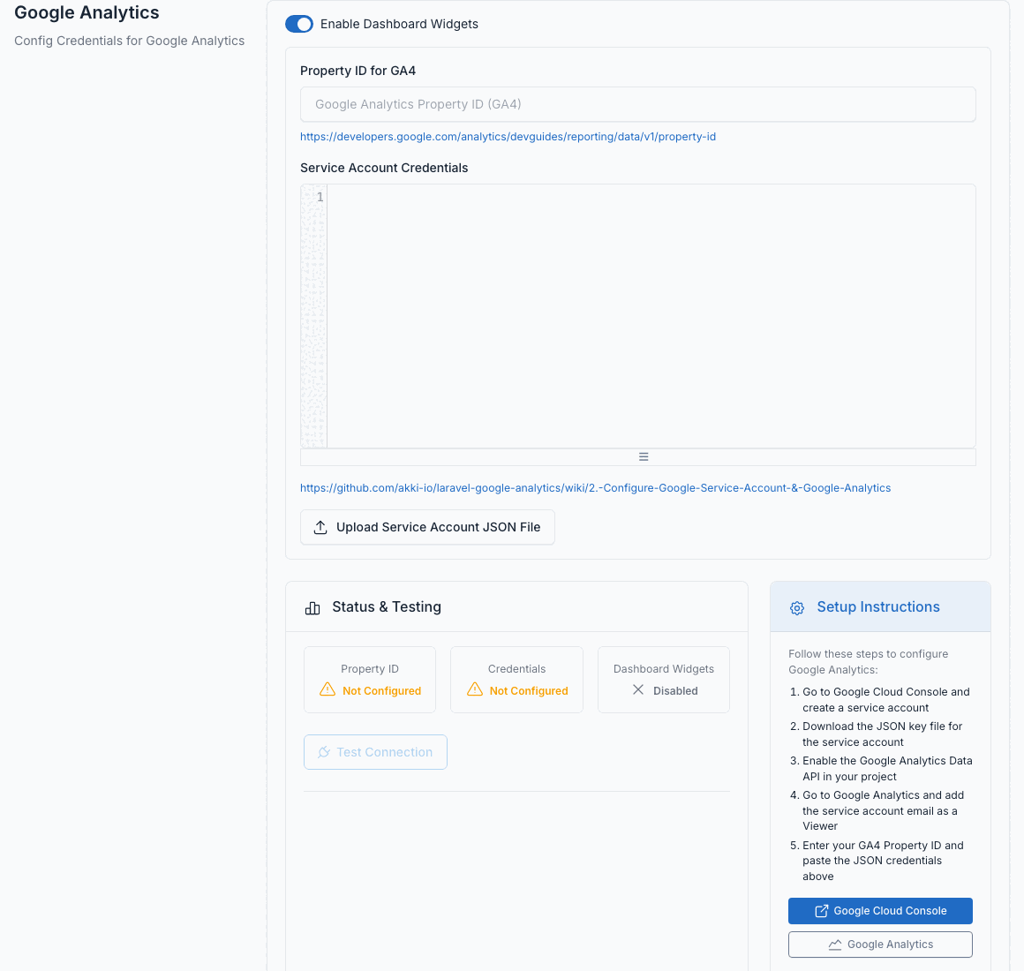The height and width of the screenshot is (971, 1024).
Task: Click the line chart icon on Google Analytics button
Action: tap(834, 945)
